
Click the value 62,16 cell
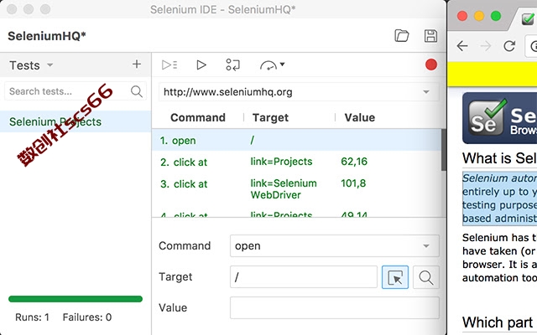(354, 162)
